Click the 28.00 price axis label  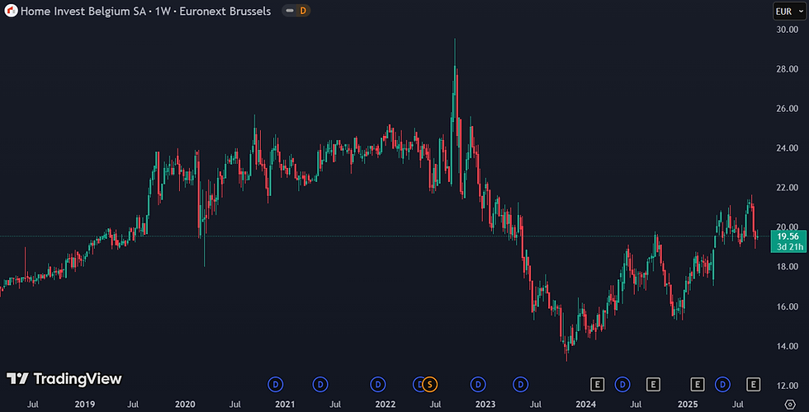coord(788,69)
